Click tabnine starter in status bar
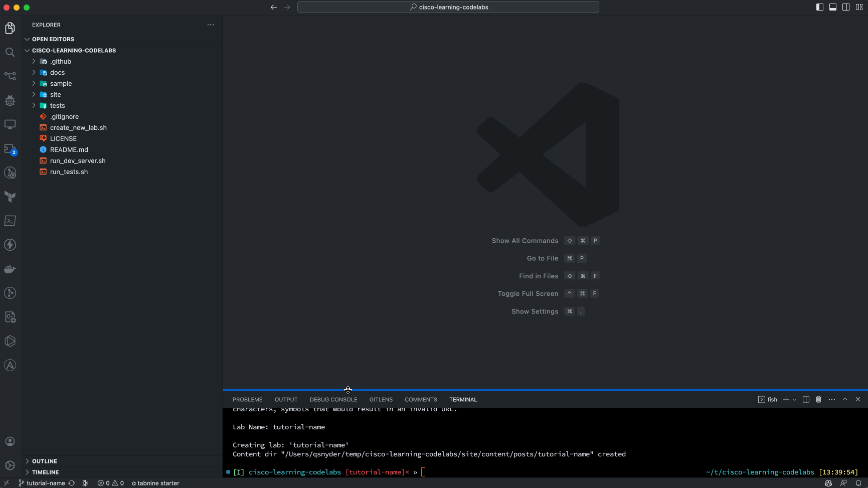The image size is (868, 488). pos(155,483)
